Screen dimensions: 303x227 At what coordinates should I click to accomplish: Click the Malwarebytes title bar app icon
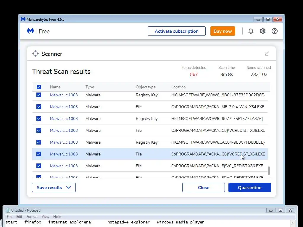click(23, 19)
